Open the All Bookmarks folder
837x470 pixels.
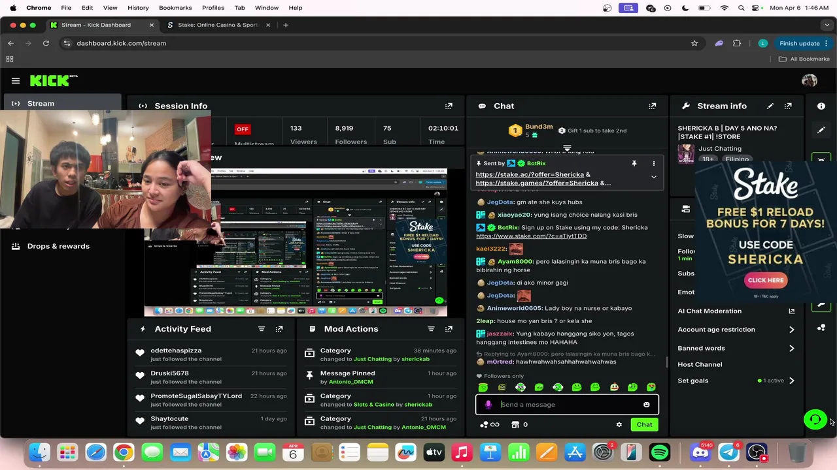[804, 59]
